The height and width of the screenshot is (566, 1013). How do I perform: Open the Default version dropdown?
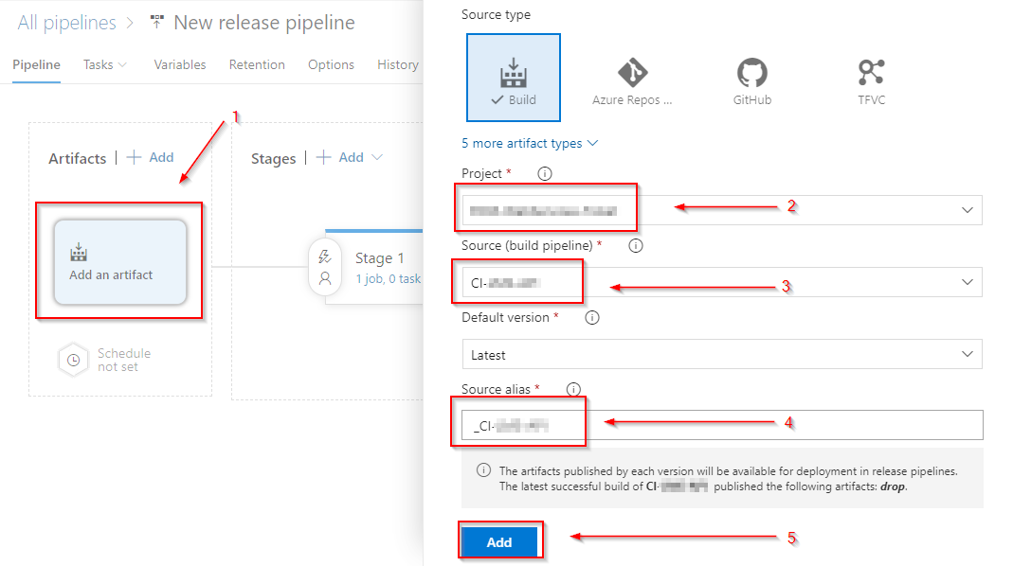tap(967, 354)
